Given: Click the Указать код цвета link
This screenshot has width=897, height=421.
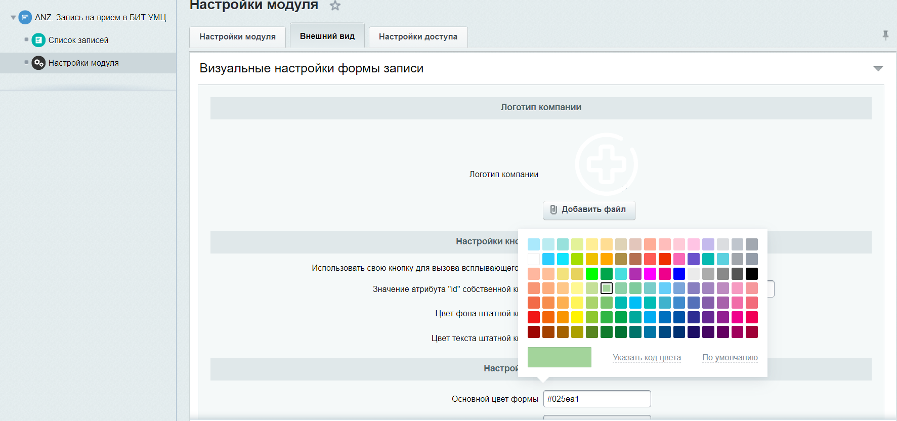Looking at the screenshot, I should point(647,357).
